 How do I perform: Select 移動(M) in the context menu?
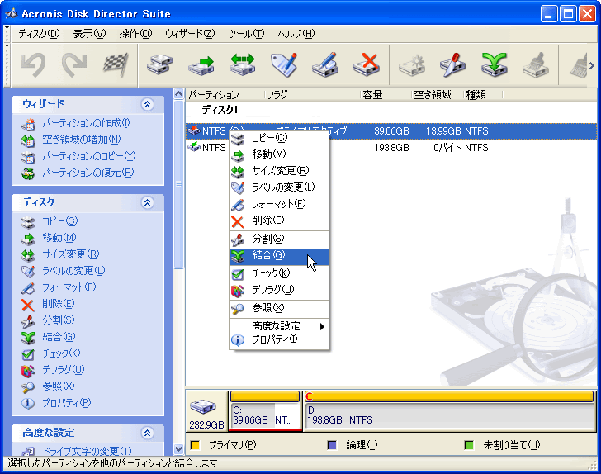(x=279, y=154)
